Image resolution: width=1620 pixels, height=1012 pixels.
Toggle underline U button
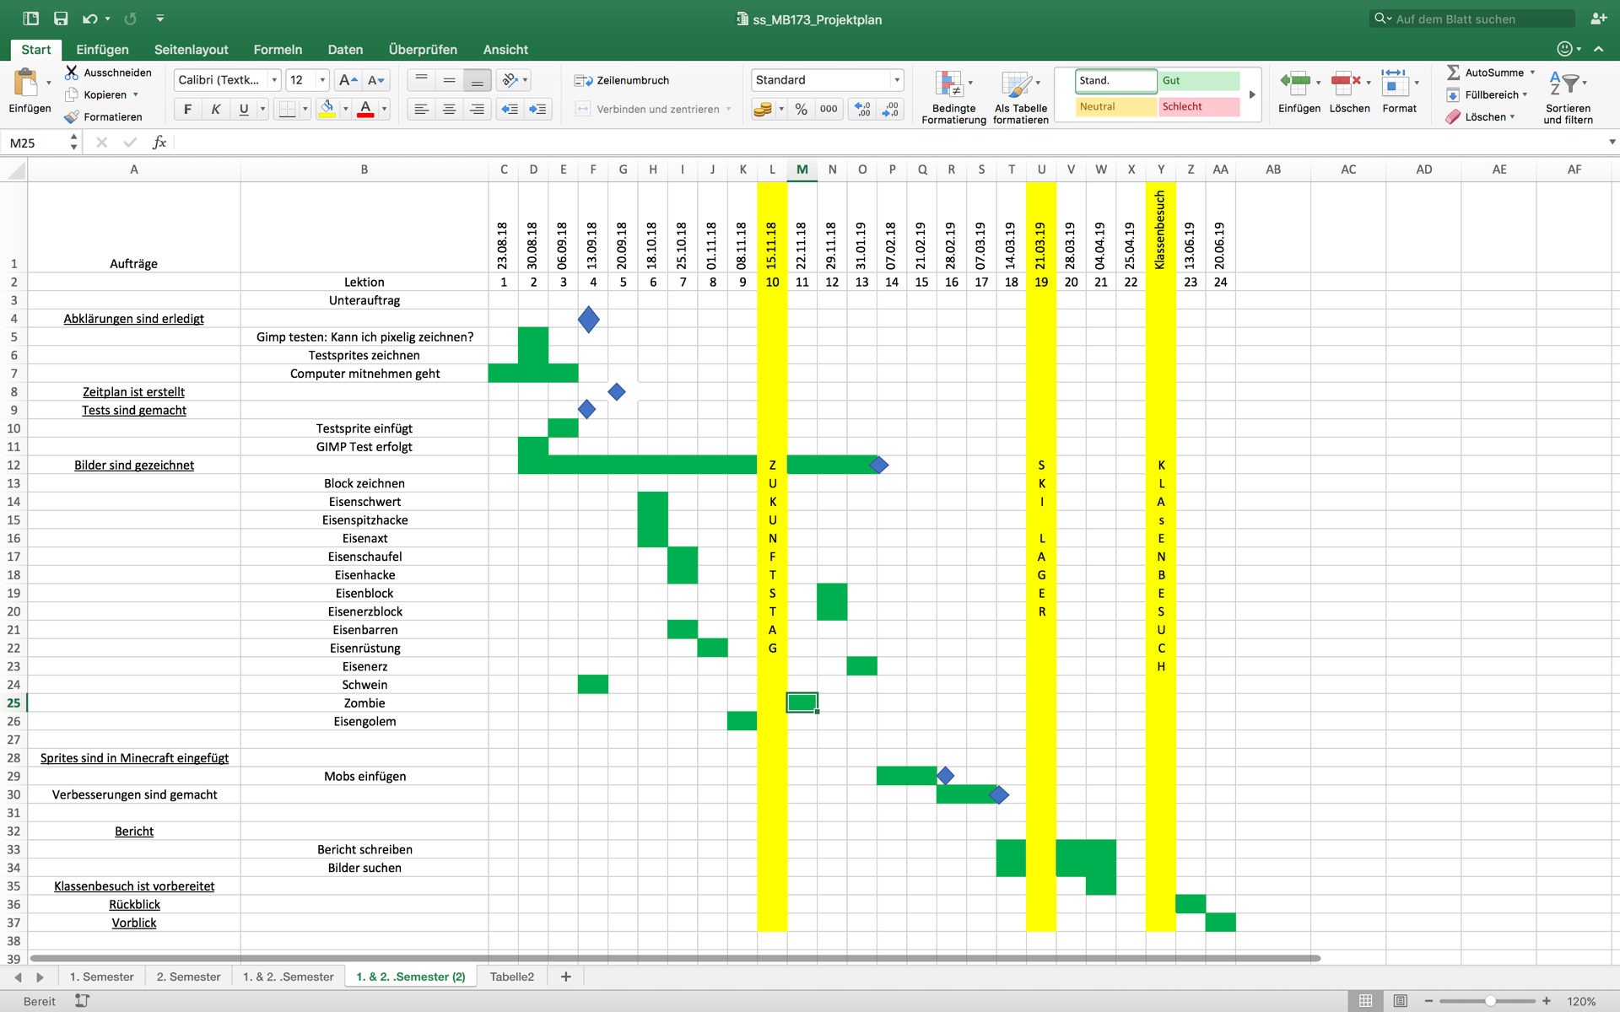[244, 109]
